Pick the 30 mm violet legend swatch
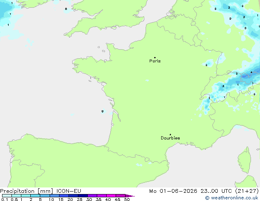 tap(92, 196)
